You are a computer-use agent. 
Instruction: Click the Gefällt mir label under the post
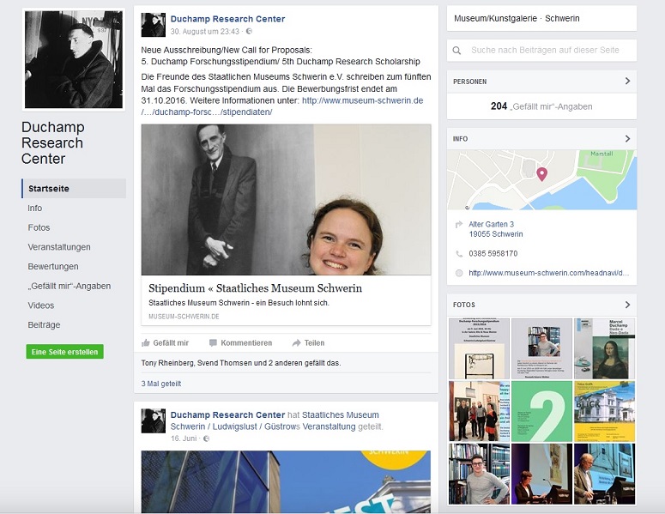(x=171, y=342)
